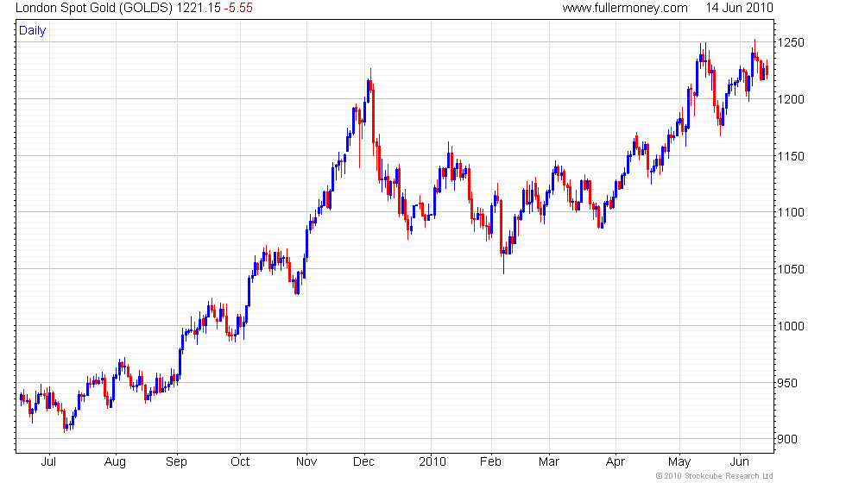Viewport: 846px width, 483px height.
Task: Click the 'May' month label
Action: (x=679, y=462)
